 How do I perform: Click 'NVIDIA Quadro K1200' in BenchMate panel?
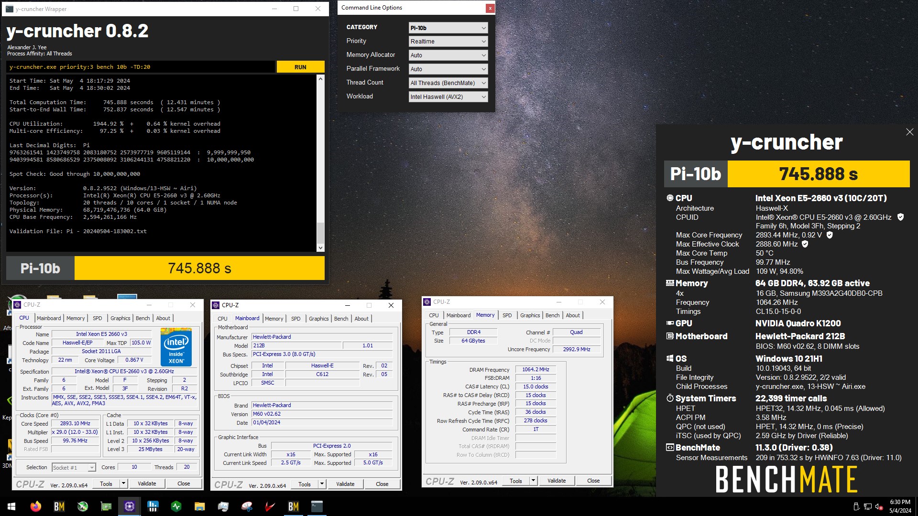[798, 323]
